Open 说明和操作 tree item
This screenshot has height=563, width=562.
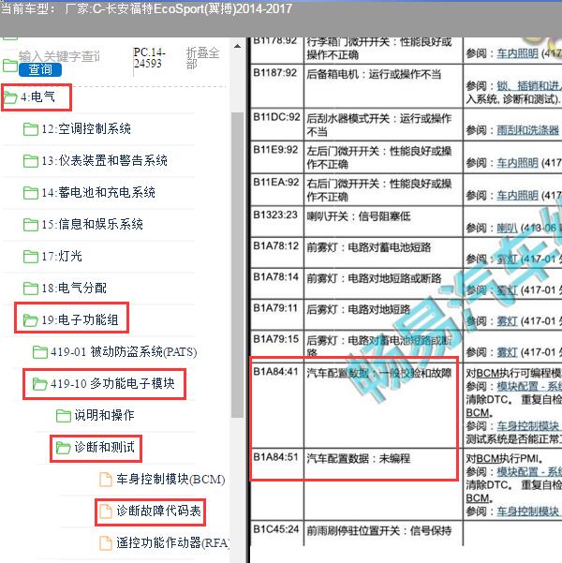click(x=104, y=415)
